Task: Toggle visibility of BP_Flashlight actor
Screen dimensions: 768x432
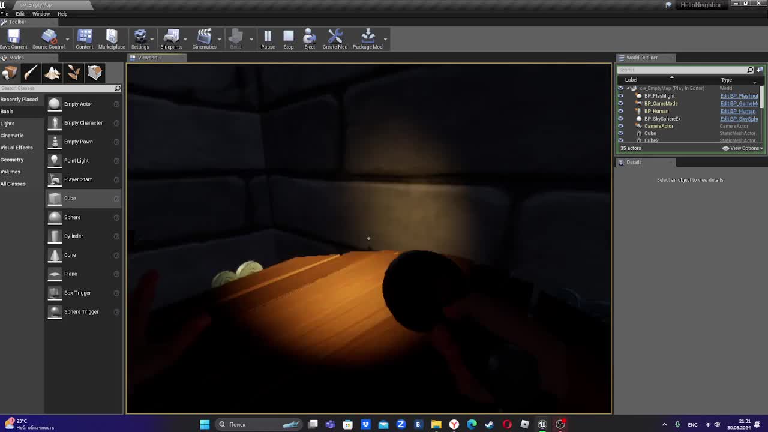Action: (620, 96)
